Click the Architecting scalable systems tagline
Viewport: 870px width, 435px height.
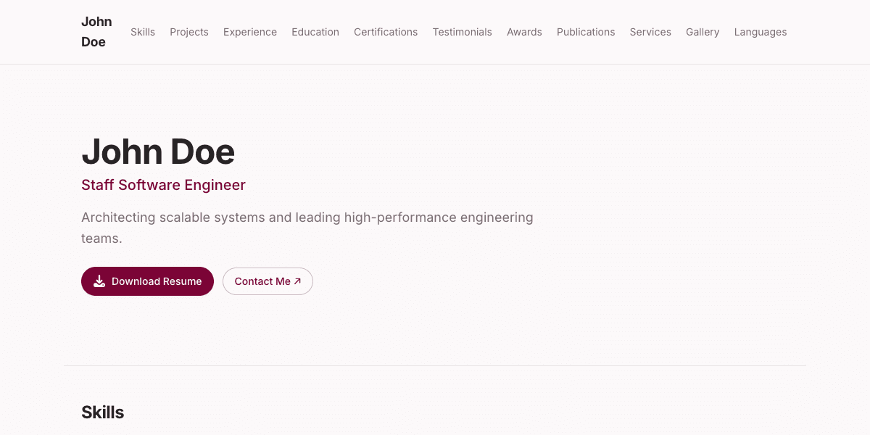(x=307, y=217)
